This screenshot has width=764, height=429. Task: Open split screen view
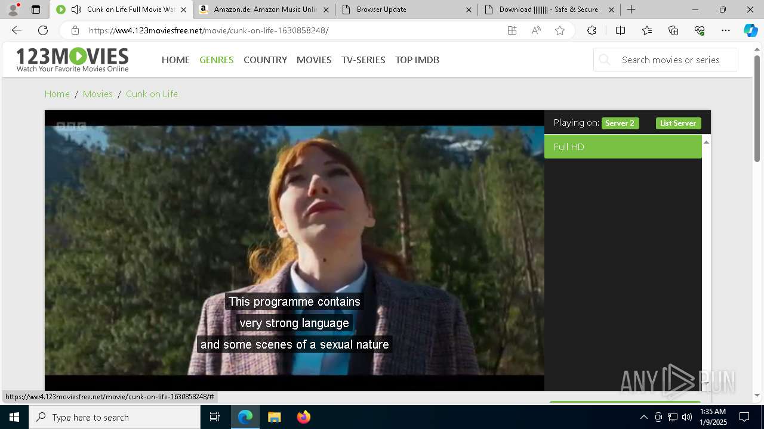click(620, 30)
